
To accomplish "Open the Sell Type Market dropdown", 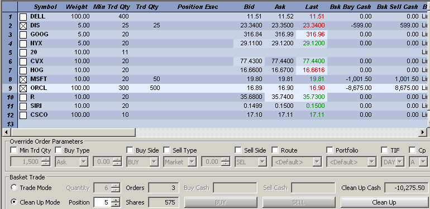I will 192,162.
